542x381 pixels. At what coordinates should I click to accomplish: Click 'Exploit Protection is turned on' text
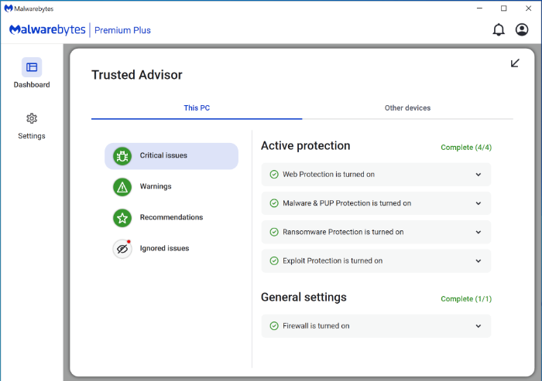tap(332, 261)
